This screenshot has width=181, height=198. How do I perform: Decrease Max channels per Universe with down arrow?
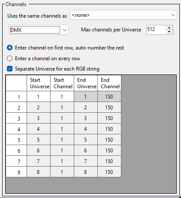[x=169, y=32]
